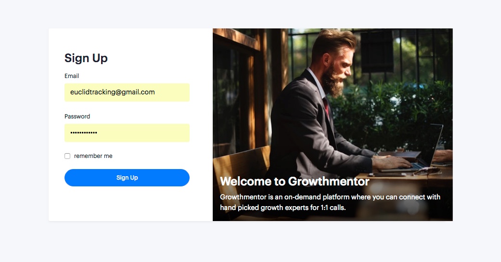501x262 pixels.
Task: Click the euclidtracking@gmail.com text
Action: click(x=113, y=92)
